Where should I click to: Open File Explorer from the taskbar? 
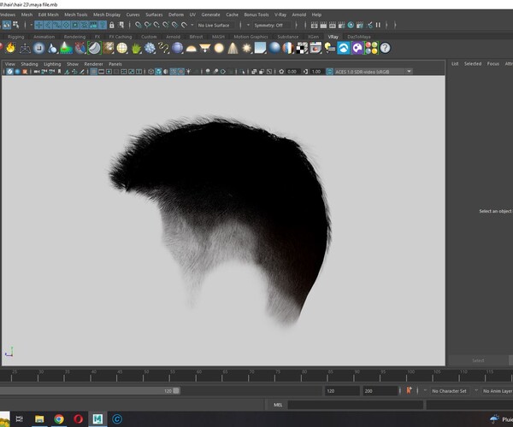39,418
